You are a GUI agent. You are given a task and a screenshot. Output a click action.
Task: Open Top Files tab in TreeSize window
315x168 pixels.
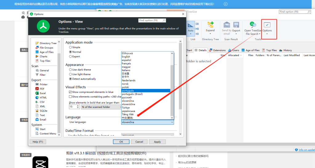pyautogui.click(x=269, y=50)
